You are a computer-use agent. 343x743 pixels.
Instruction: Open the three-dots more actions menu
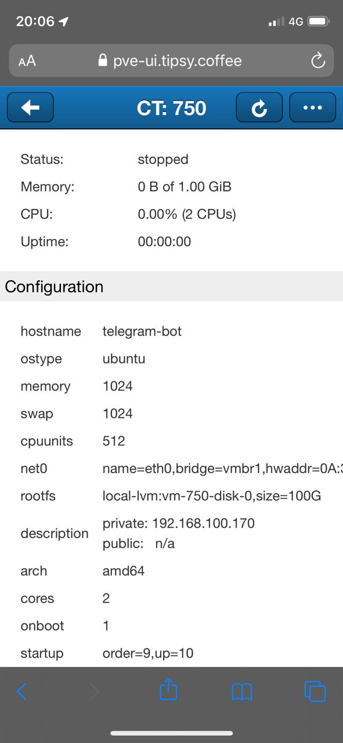[x=313, y=107]
